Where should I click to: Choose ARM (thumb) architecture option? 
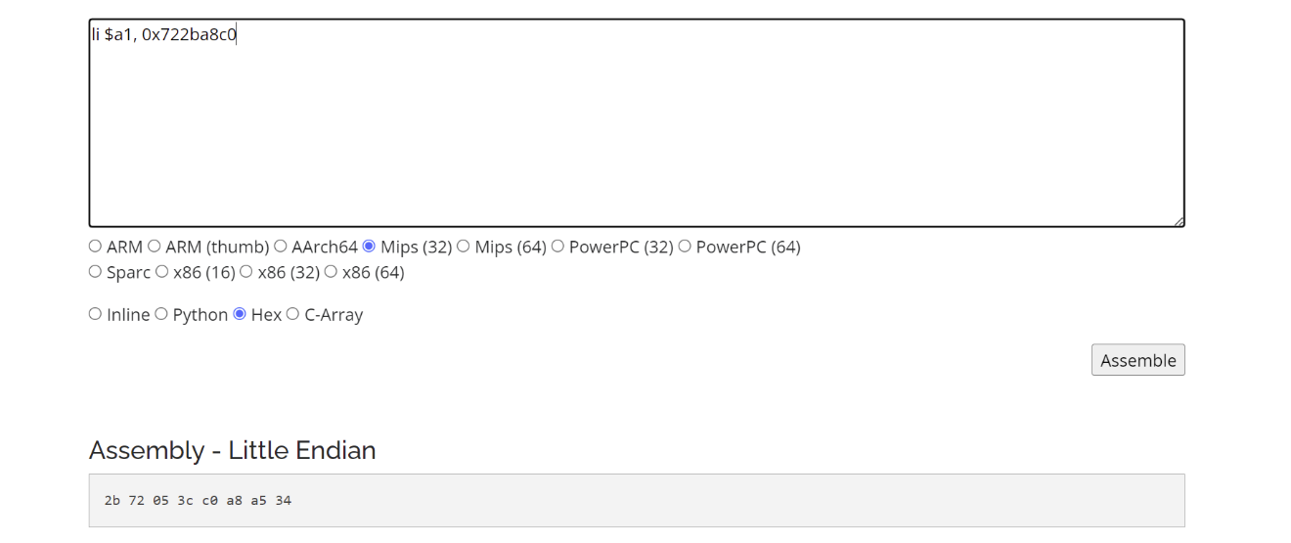click(154, 247)
